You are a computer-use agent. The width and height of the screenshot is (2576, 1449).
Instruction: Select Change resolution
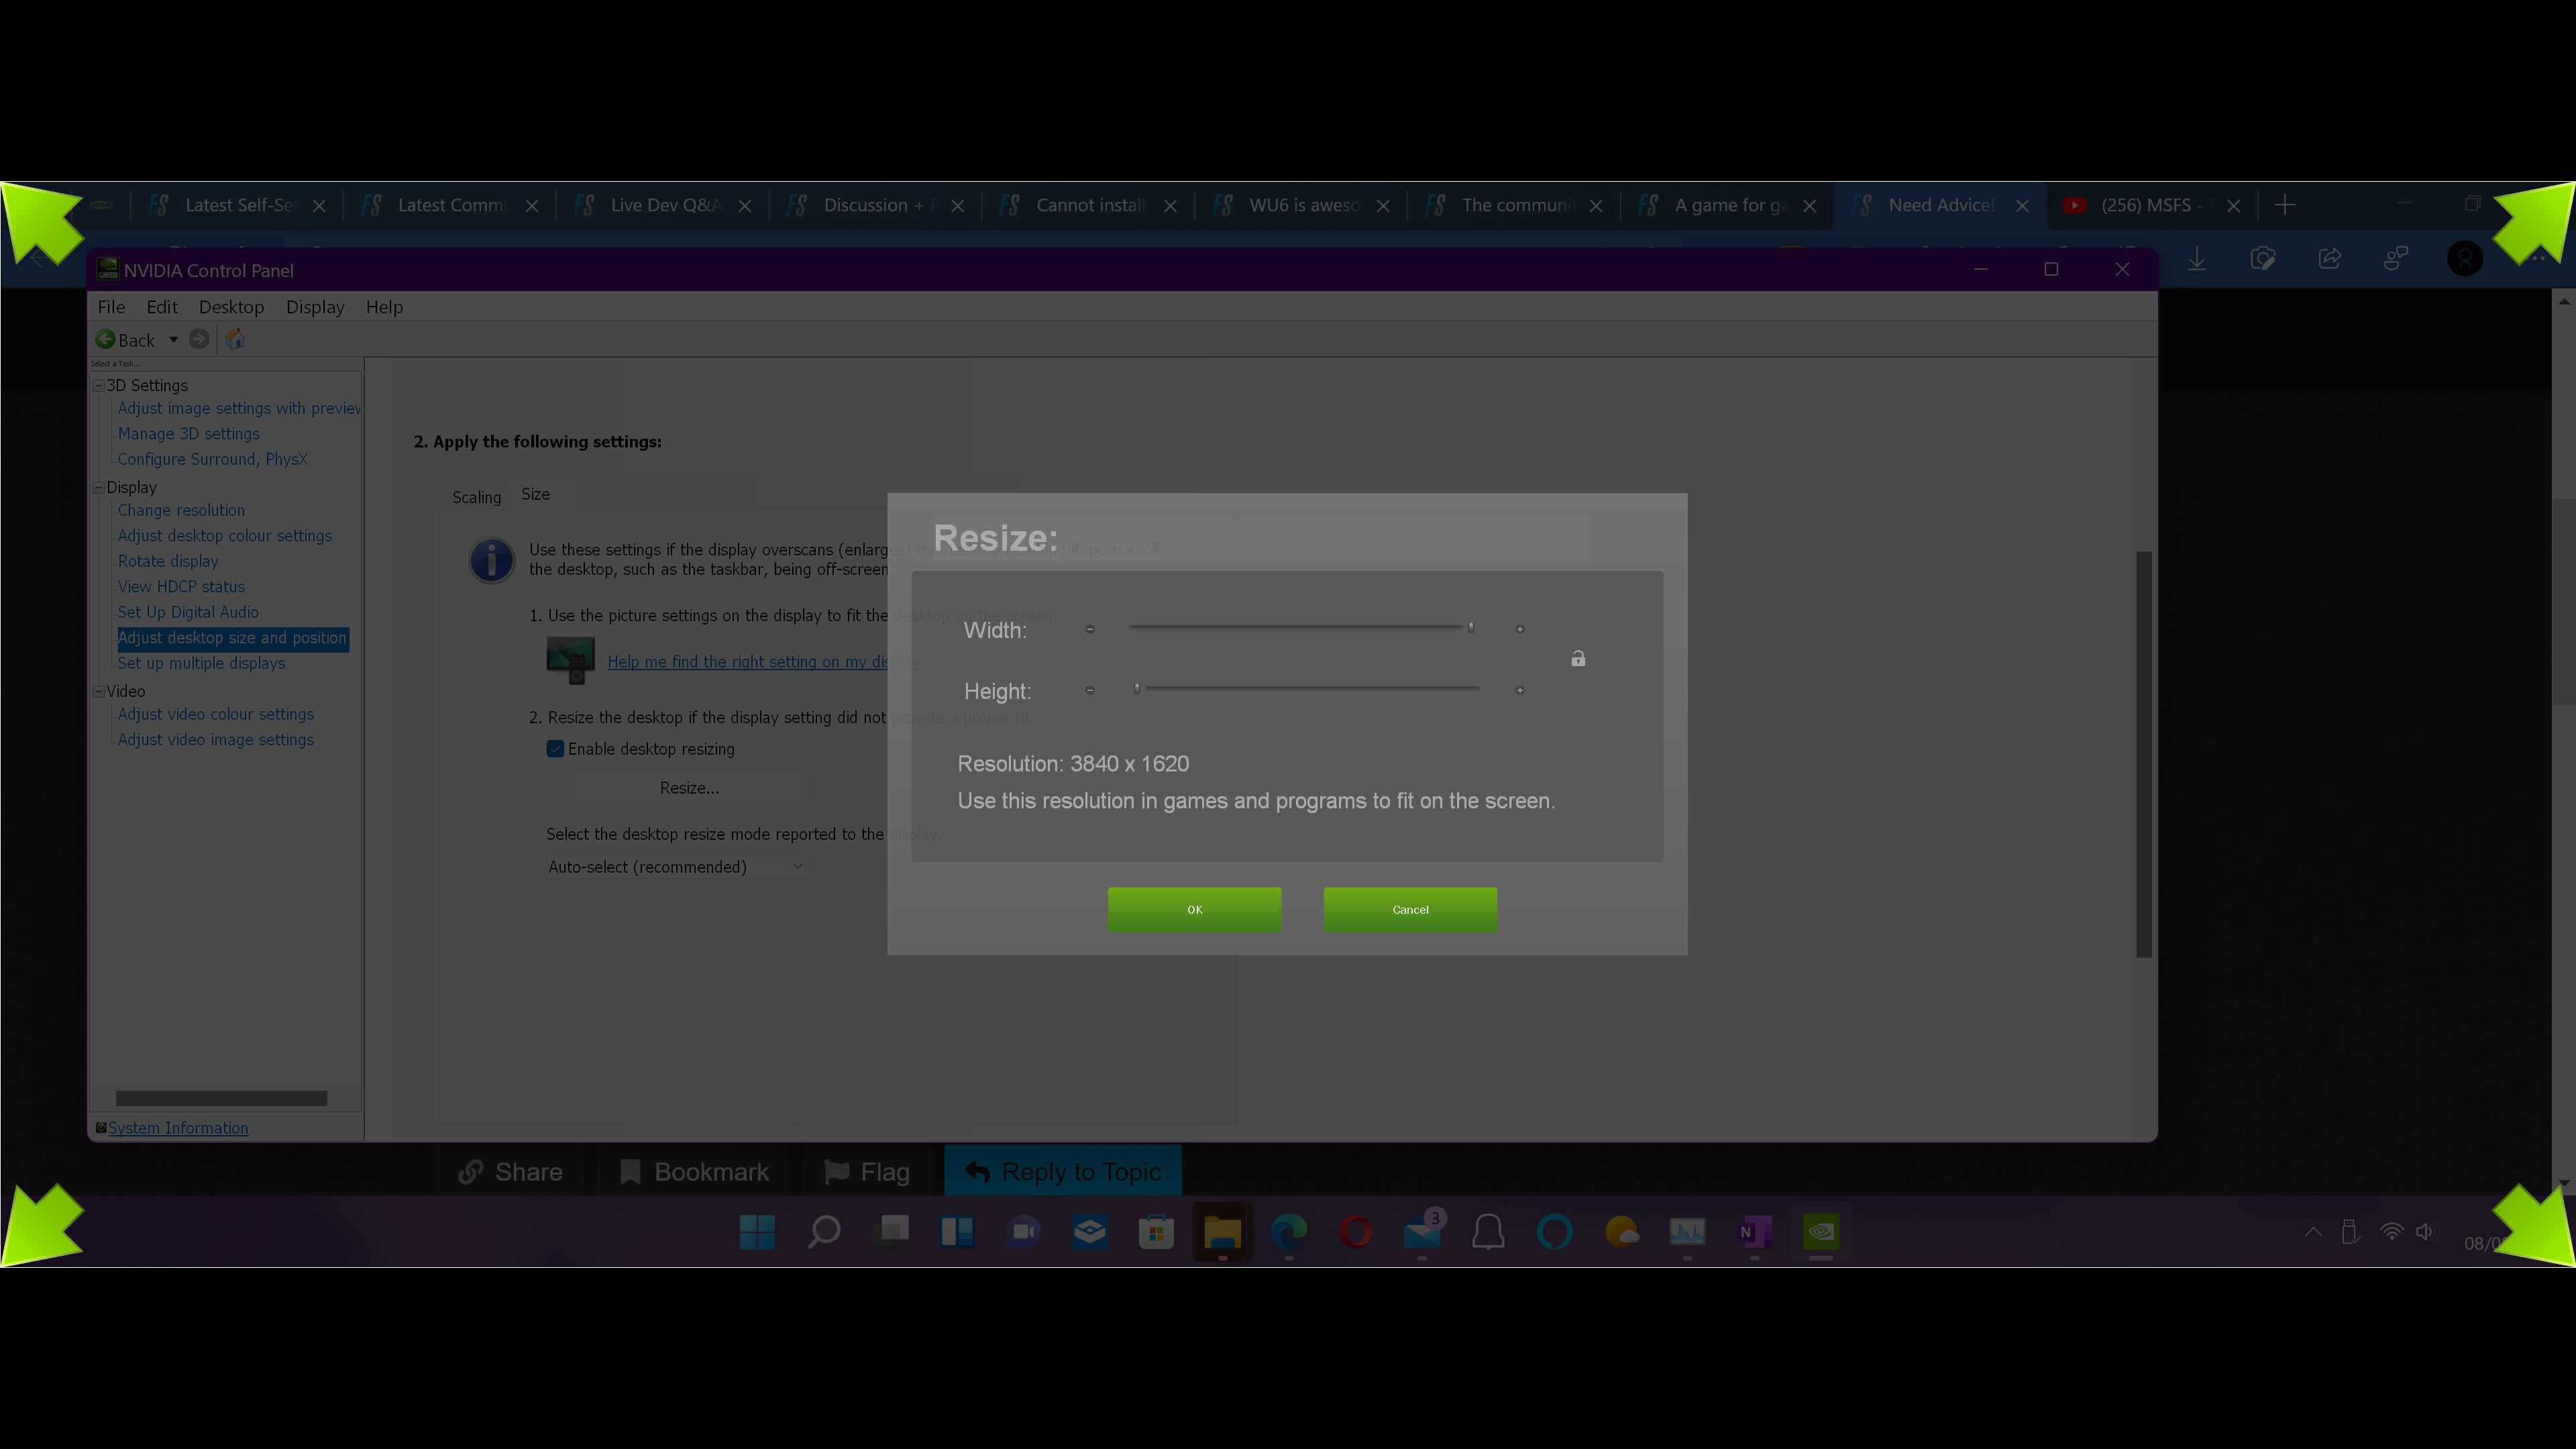click(x=181, y=510)
